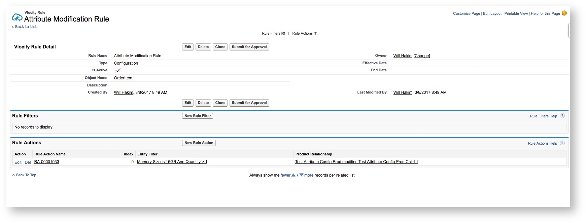Click the page scrollbar on the right edge
Viewport: 586px width, 223px height.
click(x=568, y=30)
